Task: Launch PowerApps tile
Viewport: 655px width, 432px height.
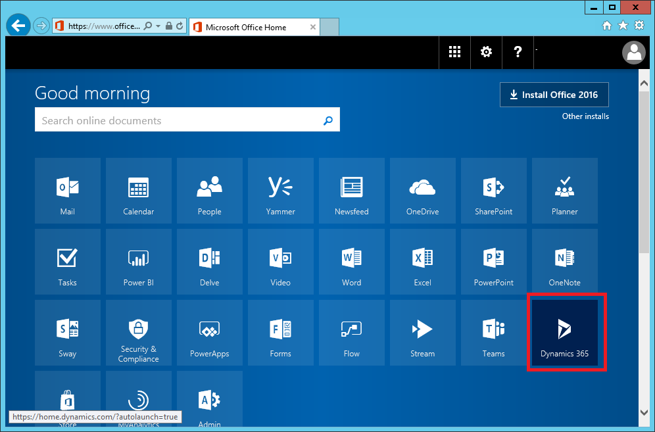Action: pyautogui.click(x=210, y=333)
